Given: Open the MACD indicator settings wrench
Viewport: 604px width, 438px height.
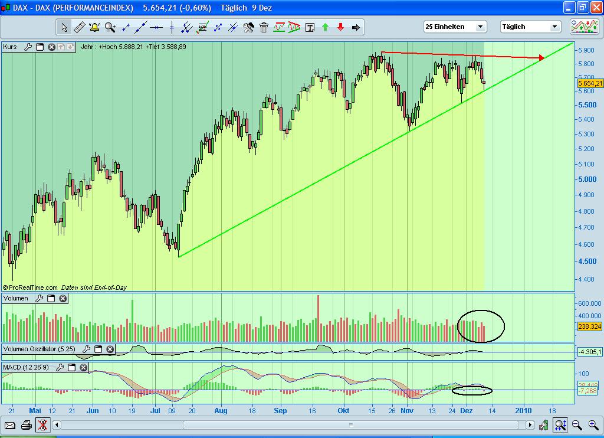Looking at the screenshot, I should tap(59, 367).
